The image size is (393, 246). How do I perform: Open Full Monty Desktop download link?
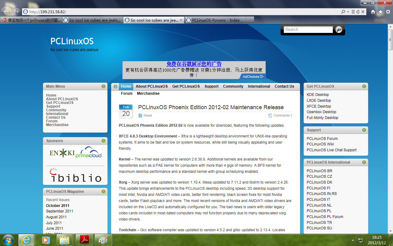pyautogui.click(x=322, y=118)
